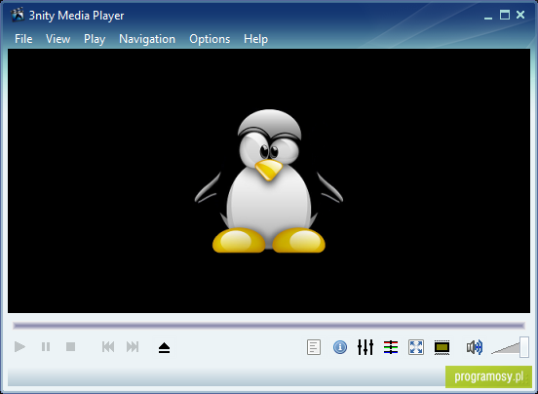The width and height of the screenshot is (538, 394).
Task: Open the File menu
Action: tap(23, 39)
